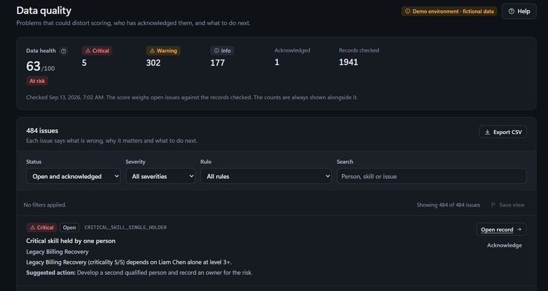Click the 484 issues heading
The width and height of the screenshot is (548, 291).
[x=42, y=131]
